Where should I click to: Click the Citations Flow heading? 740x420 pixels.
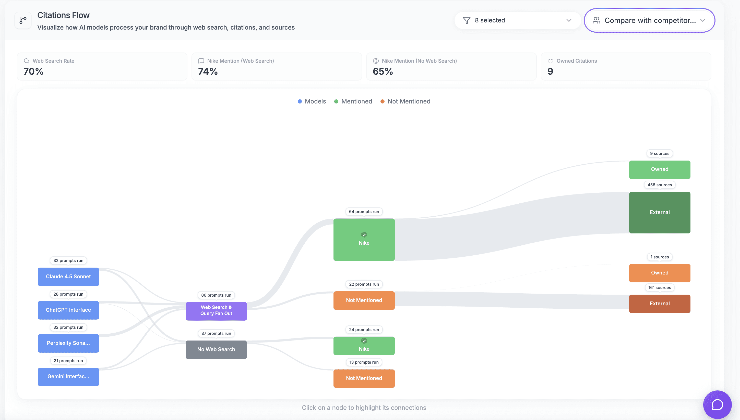pos(63,15)
